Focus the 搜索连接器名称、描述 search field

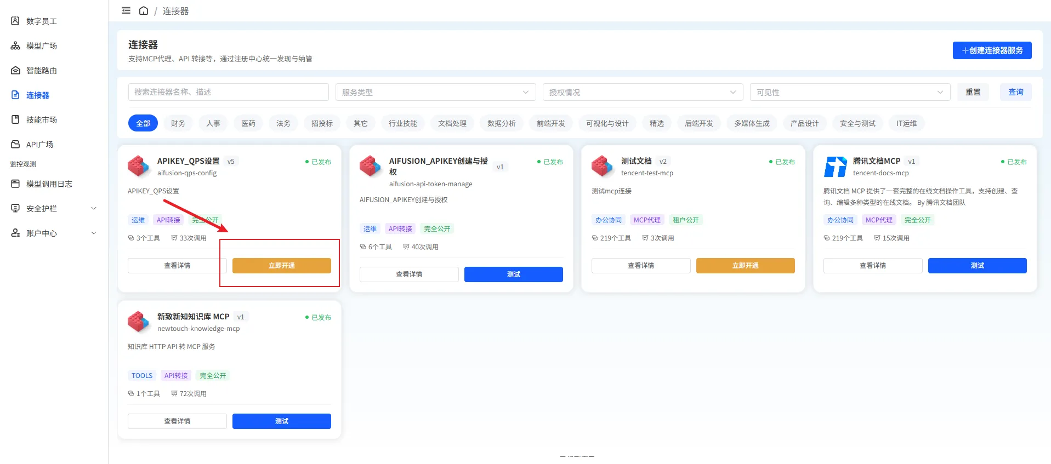pos(229,92)
